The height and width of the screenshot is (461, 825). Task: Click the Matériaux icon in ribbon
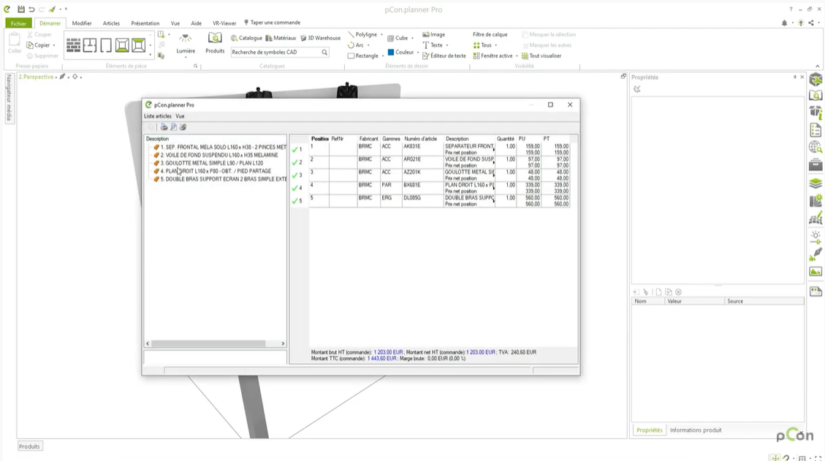tap(269, 38)
